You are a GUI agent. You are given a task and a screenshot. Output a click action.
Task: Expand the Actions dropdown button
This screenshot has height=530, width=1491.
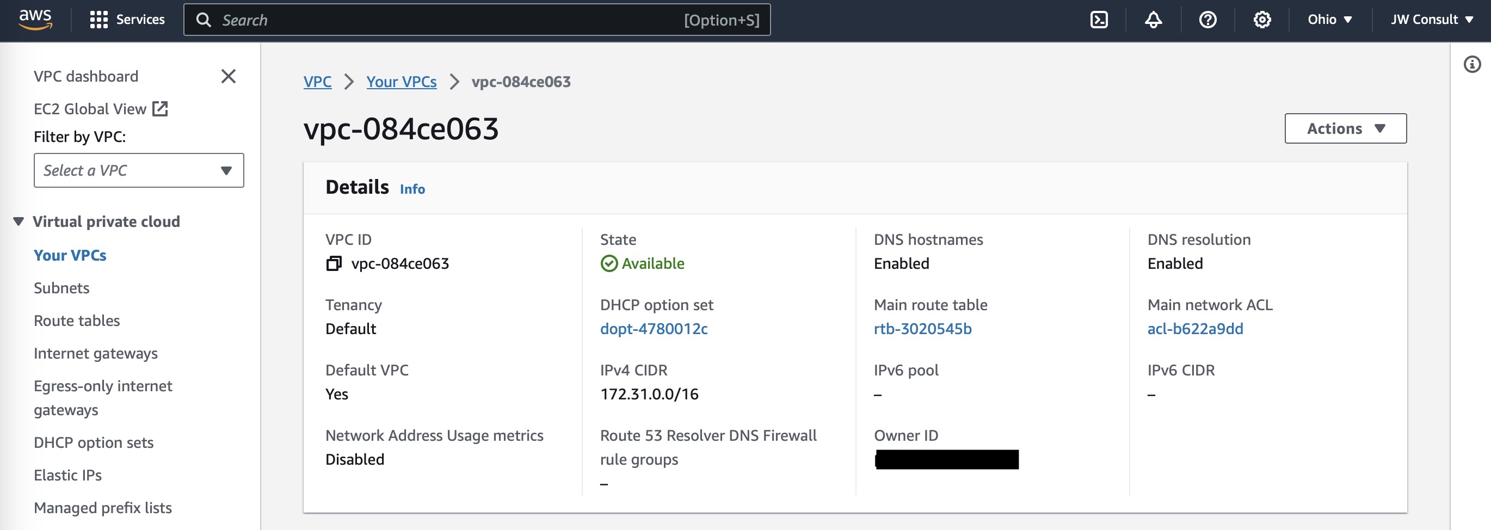point(1345,128)
